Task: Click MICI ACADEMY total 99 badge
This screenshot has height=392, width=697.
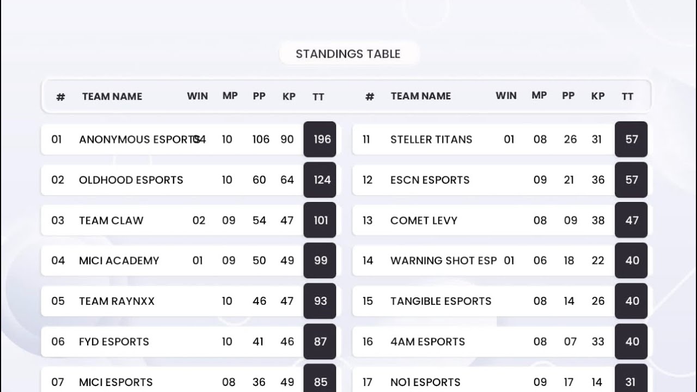Action: 320,261
